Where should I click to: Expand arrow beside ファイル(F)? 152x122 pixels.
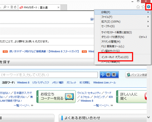point(148,17)
